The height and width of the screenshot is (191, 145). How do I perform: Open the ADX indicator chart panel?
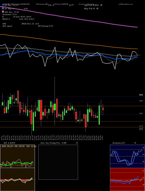click(x=17, y=156)
